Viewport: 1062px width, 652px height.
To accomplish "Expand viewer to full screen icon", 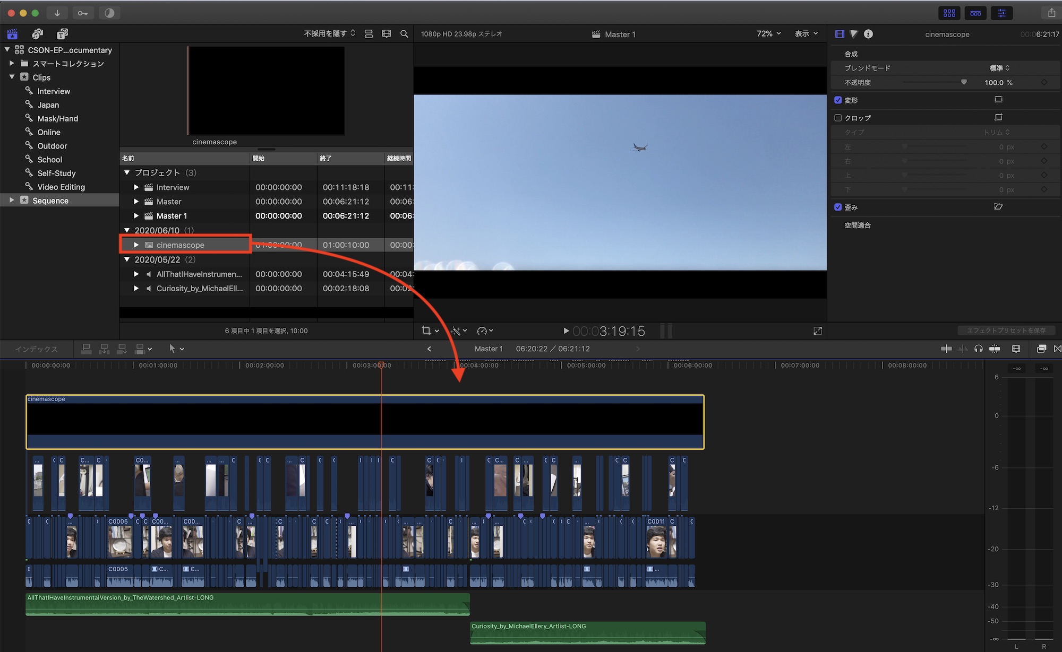I will [817, 331].
